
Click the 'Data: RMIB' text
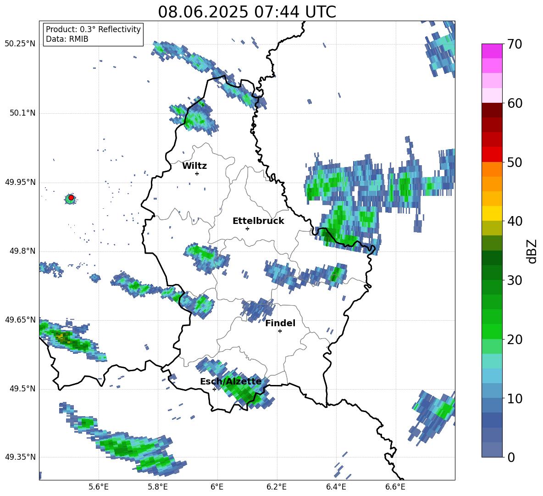(x=67, y=39)
